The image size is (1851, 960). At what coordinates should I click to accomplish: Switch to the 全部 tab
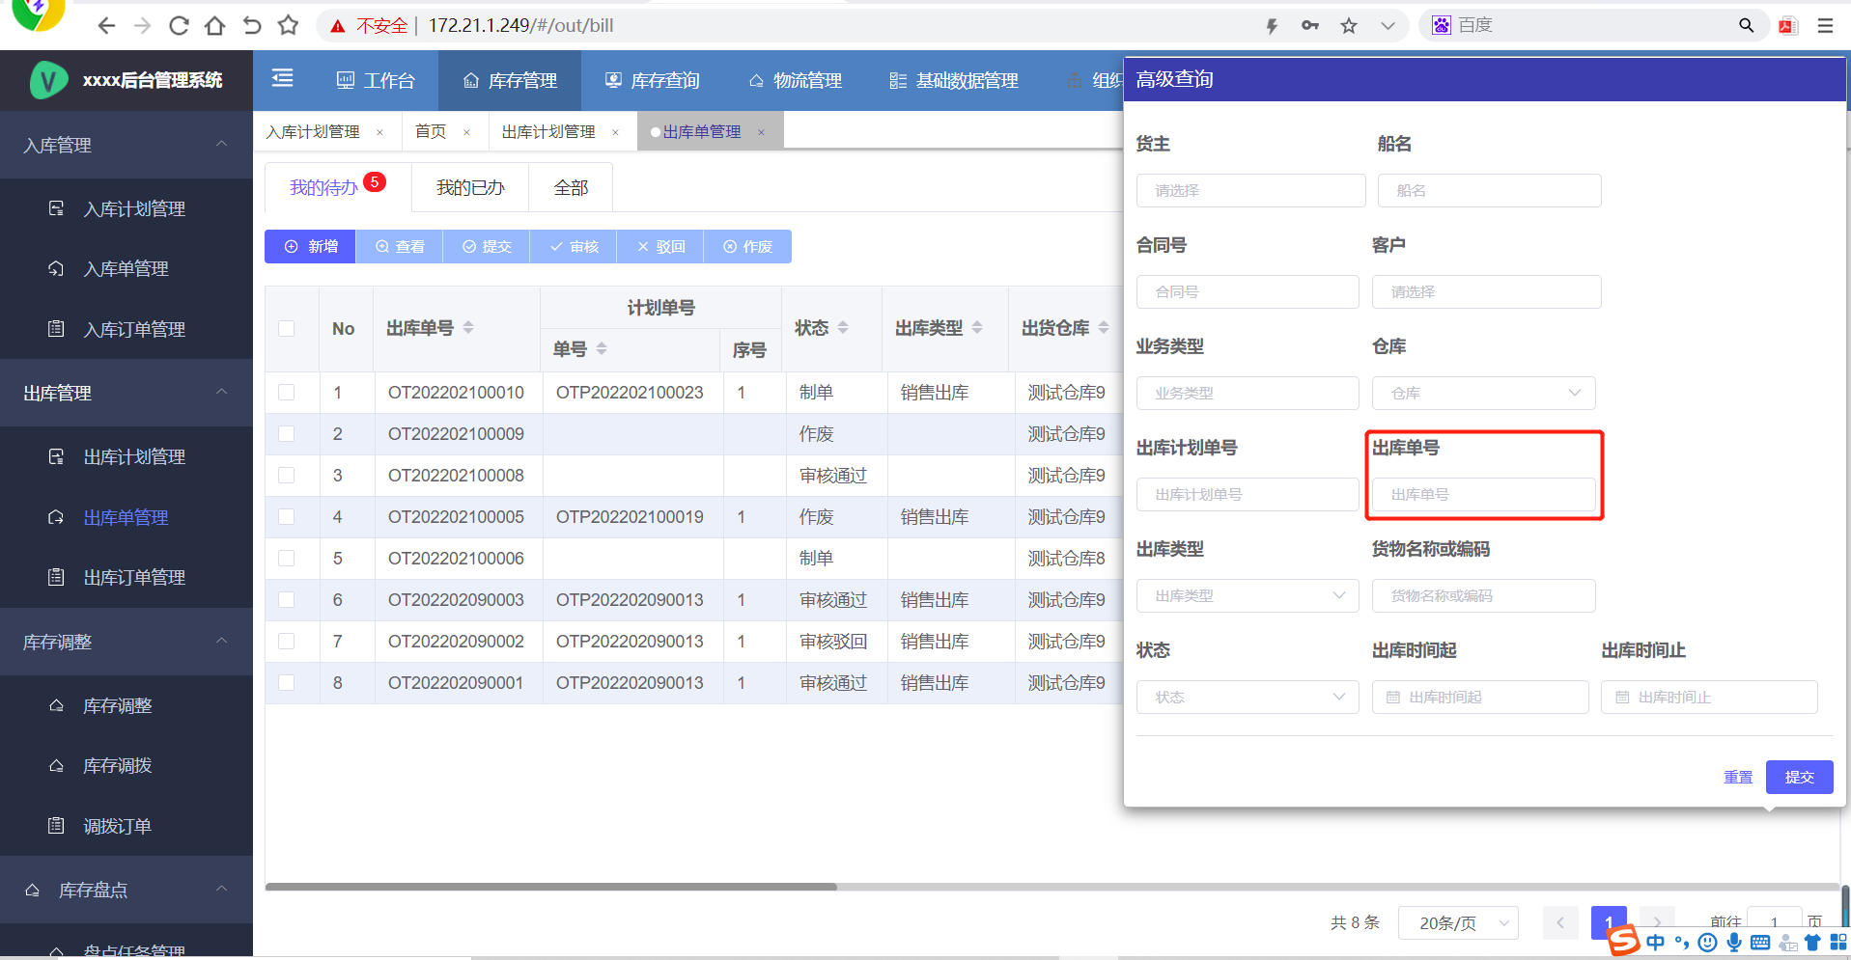coord(571,188)
